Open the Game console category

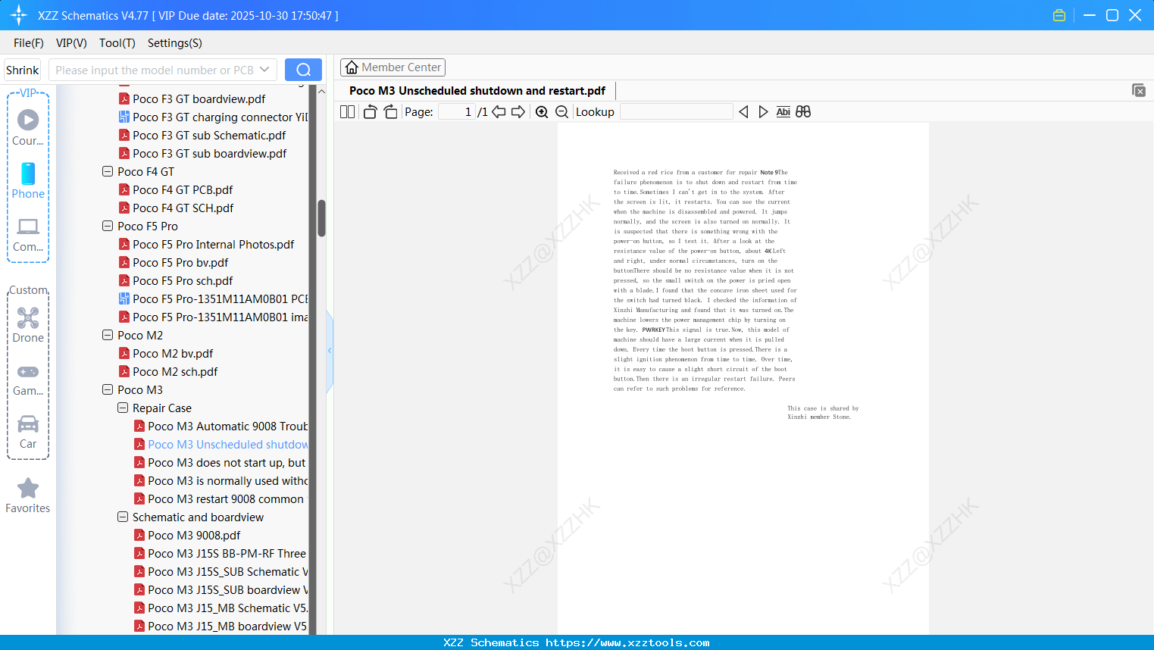tap(28, 379)
